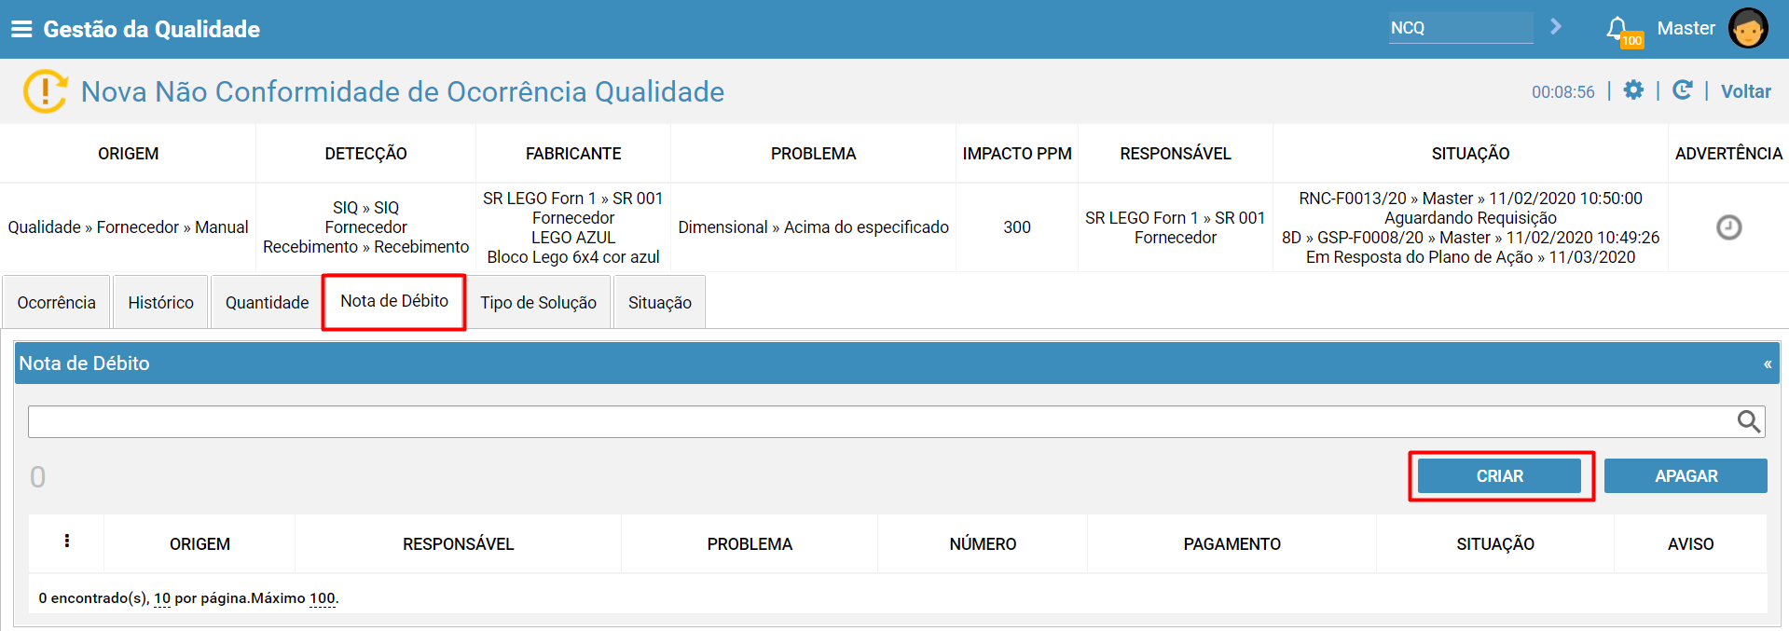1789x631 pixels.
Task: Click the search go arrow next to NCQ
Action: (x=1555, y=27)
